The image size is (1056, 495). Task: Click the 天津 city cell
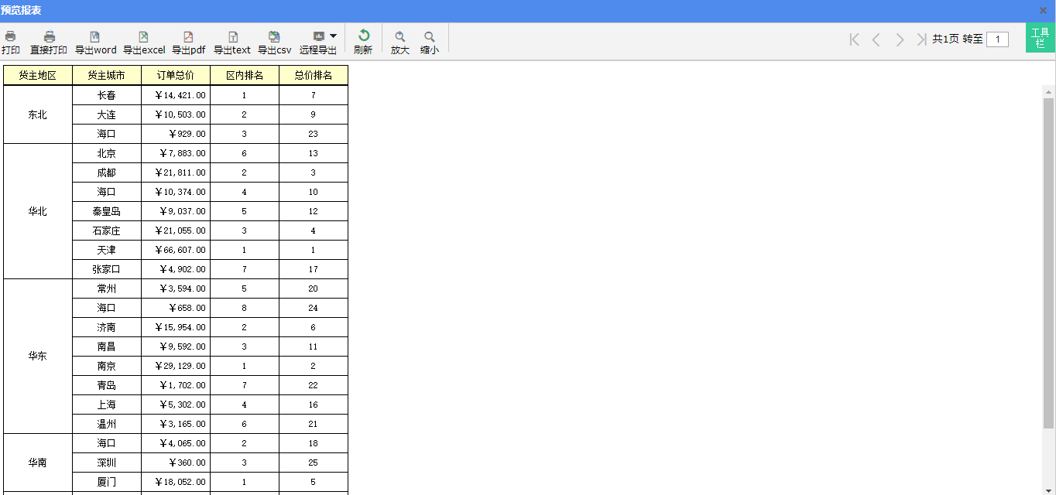tap(107, 250)
